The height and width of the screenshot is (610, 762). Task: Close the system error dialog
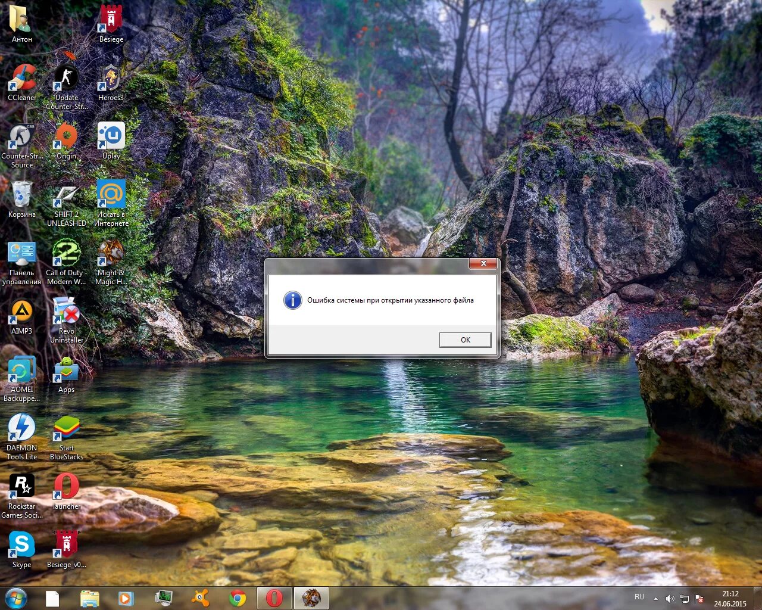(483, 263)
